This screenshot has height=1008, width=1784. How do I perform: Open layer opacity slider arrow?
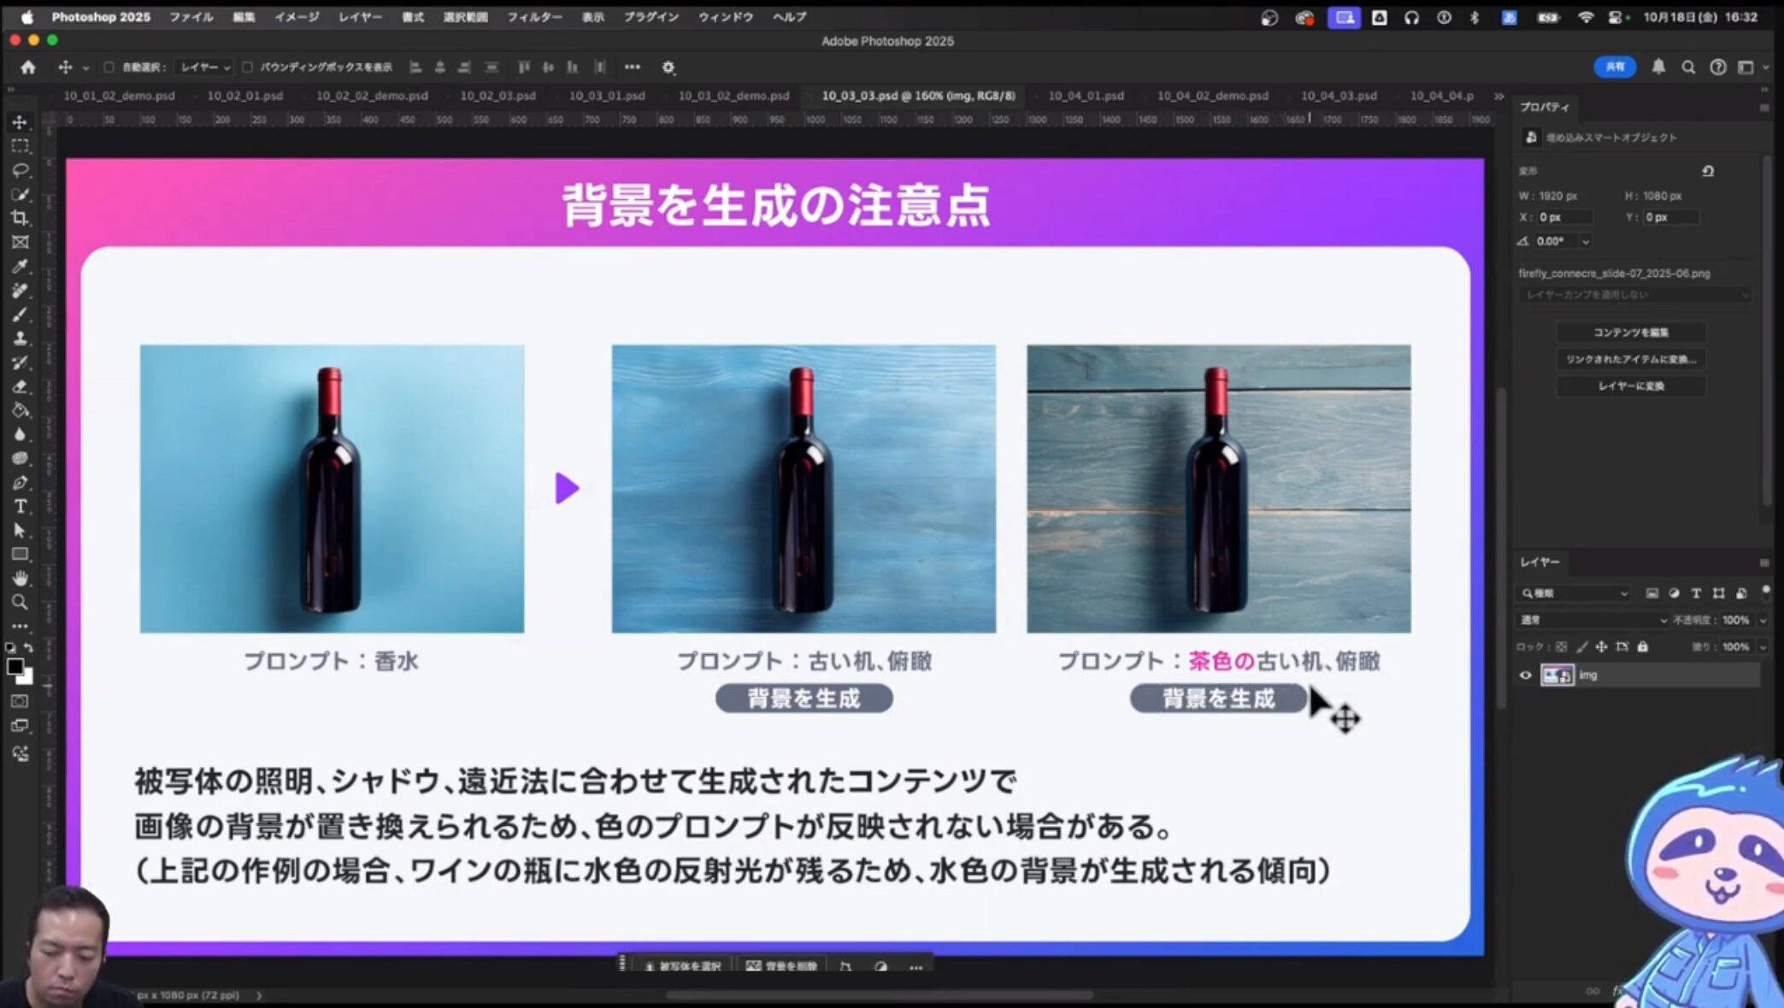[x=1763, y=620]
